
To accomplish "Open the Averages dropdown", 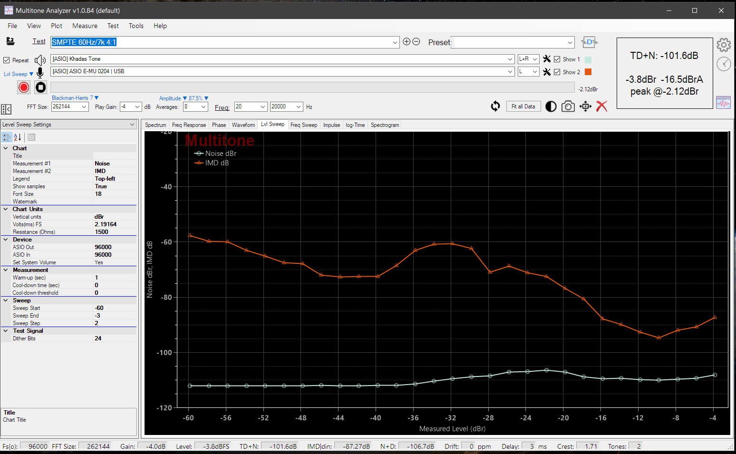I will tap(203, 107).
